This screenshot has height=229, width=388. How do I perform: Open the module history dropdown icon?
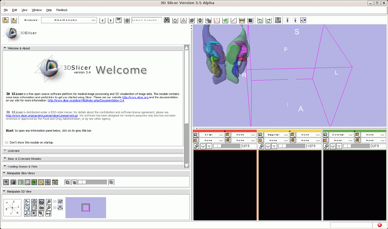point(119,20)
